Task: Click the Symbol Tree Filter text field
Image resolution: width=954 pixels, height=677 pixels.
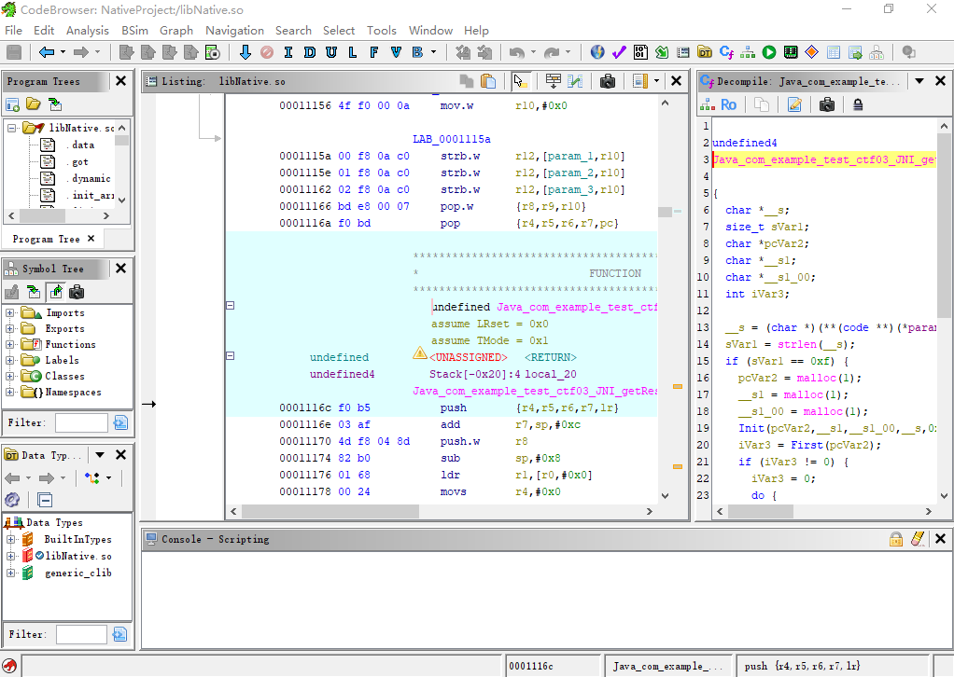Action: click(x=81, y=422)
